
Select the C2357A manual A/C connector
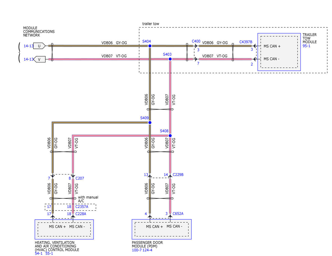pyautogui.click(x=82, y=207)
